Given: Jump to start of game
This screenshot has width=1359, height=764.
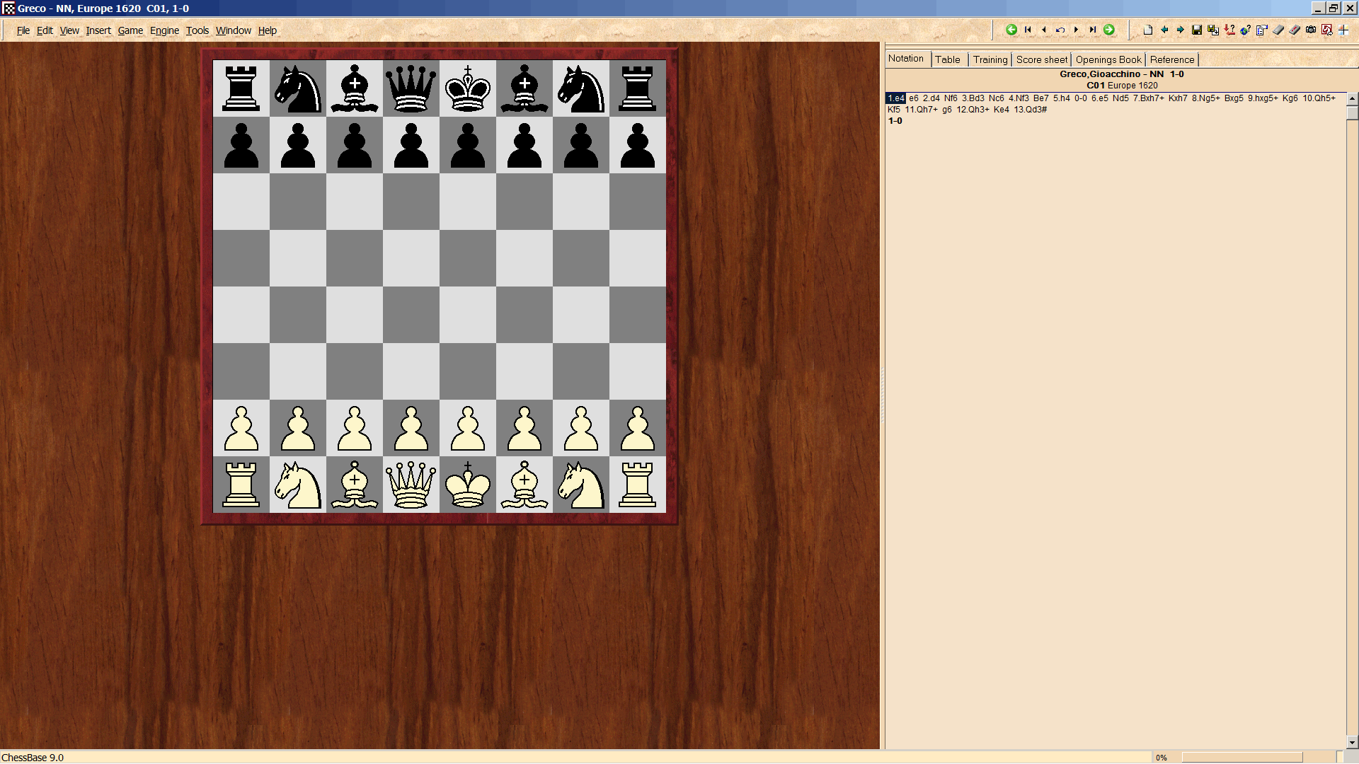Looking at the screenshot, I should click(x=1028, y=30).
